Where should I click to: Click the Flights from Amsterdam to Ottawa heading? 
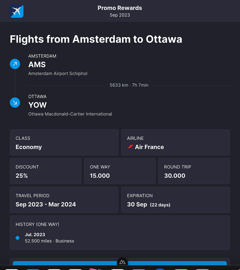click(96, 39)
